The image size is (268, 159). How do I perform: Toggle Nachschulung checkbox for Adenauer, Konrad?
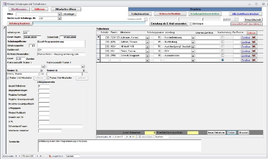[223, 37]
